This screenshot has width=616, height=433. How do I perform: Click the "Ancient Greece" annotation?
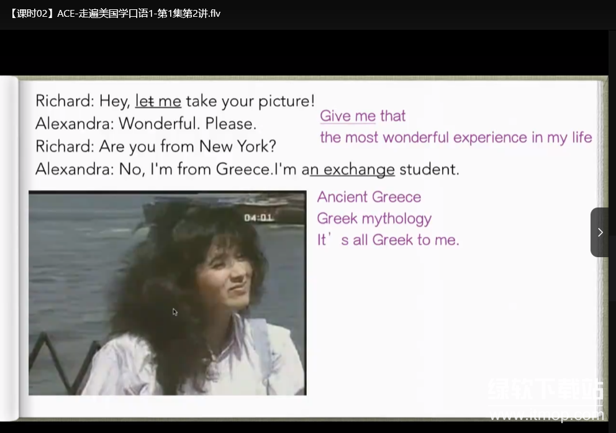(369, 198)
